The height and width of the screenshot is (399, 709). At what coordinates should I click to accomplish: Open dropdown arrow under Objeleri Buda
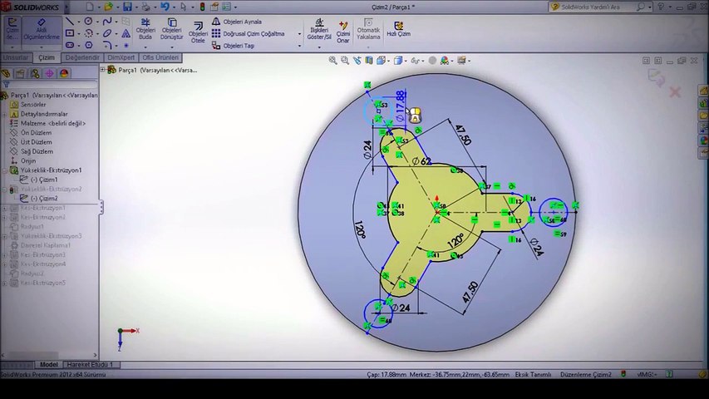[x=145, y=47]
